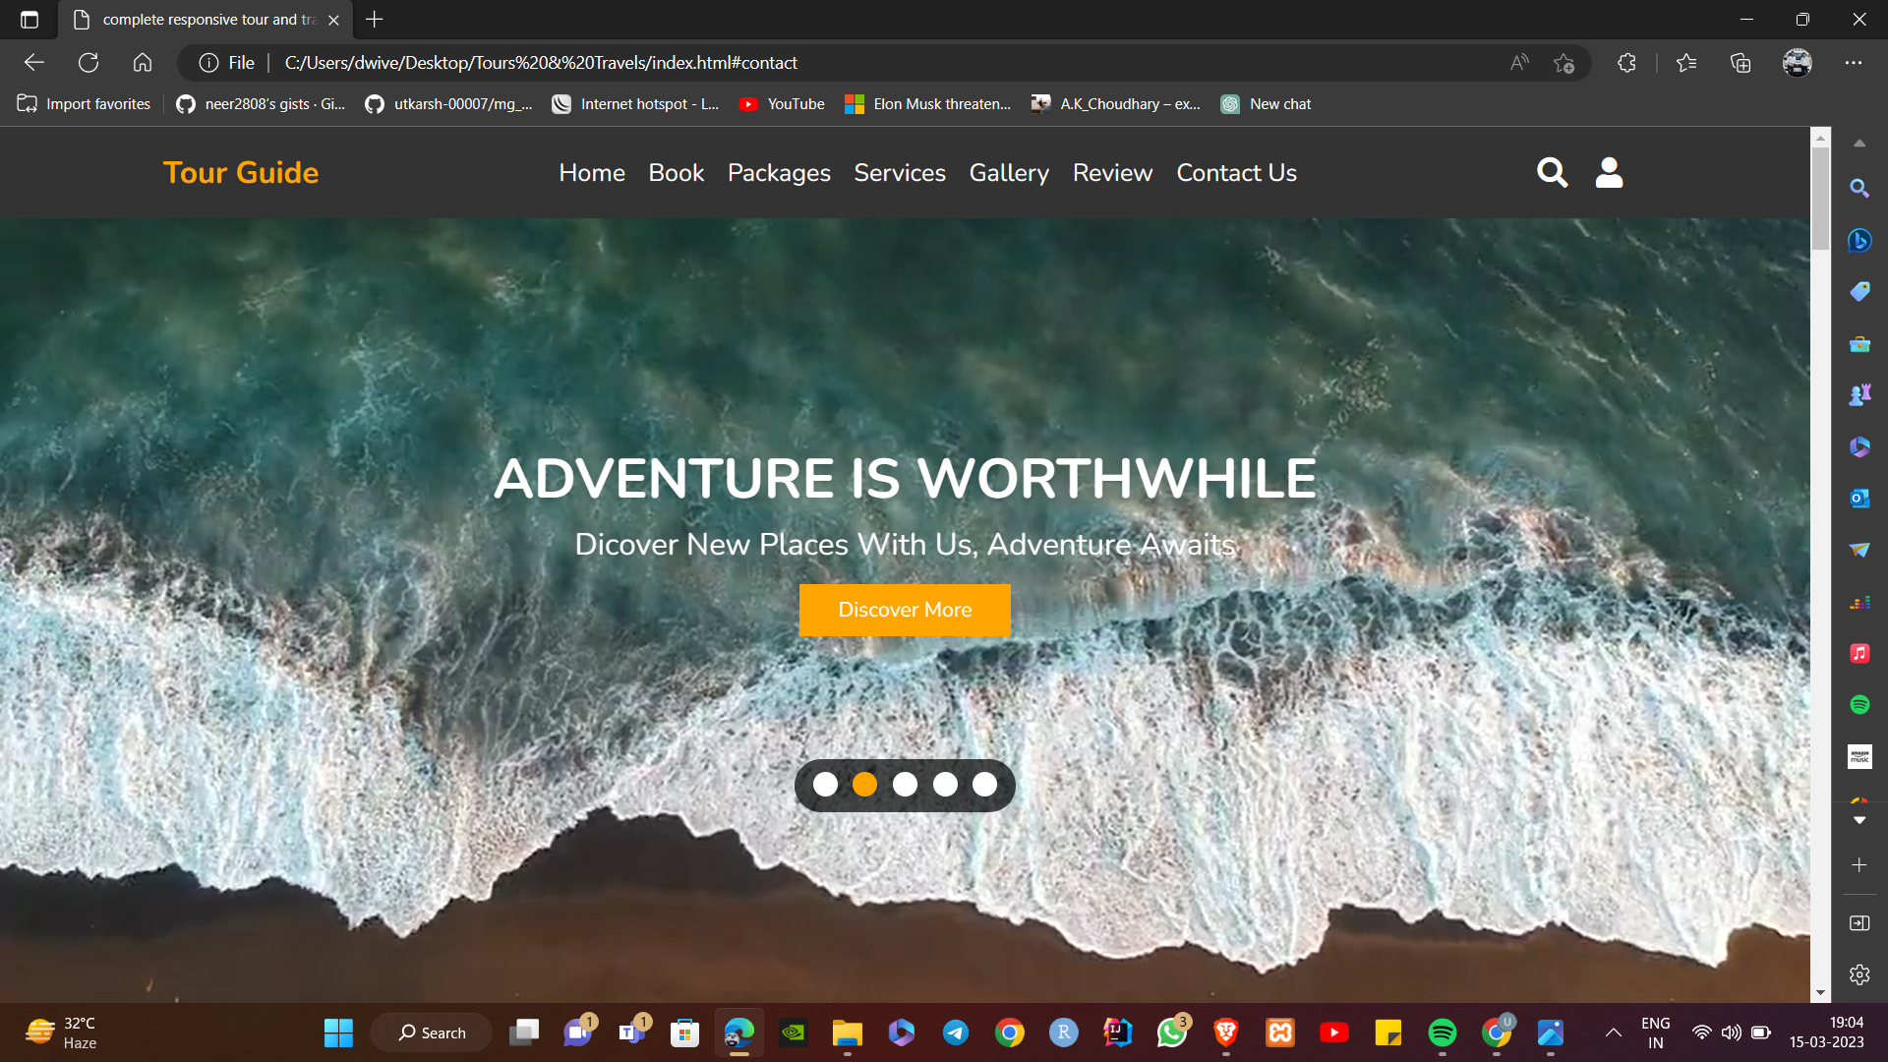Expand Edge sidebar with down arrow
The image size is (1888, 1062).
pyautogui.click(x=1858, y=820)
